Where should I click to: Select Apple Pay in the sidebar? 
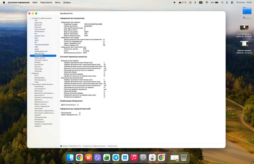coord(38,23)
